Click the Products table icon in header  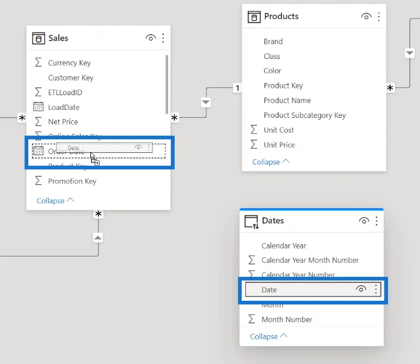tap(254, 17)
